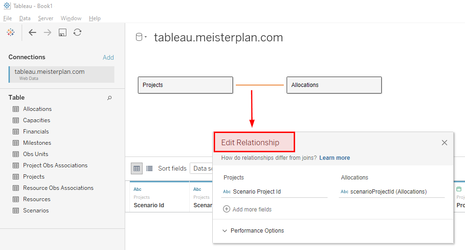
Task: Open the data source cylinder dropdown
Action: (x=141, y=37)
